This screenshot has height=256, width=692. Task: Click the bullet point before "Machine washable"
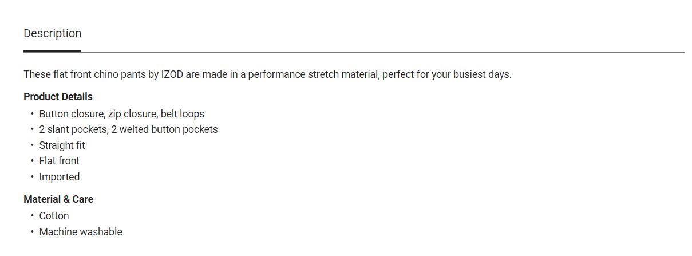(x=33, y=232)
